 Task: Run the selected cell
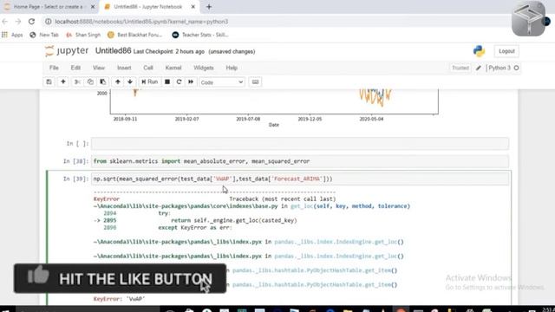tap(150, 82)
